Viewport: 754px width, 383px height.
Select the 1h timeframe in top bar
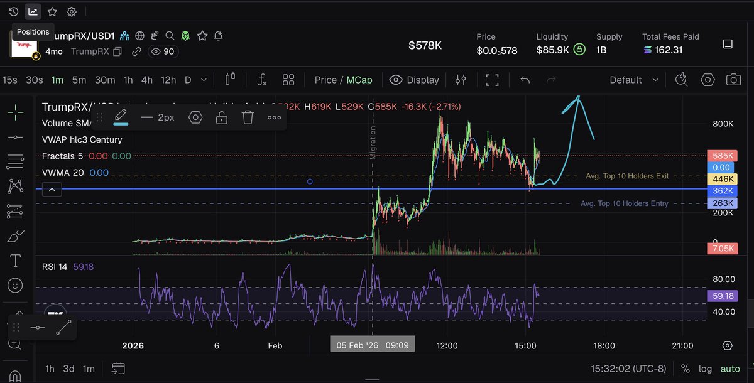pos(128,80)
